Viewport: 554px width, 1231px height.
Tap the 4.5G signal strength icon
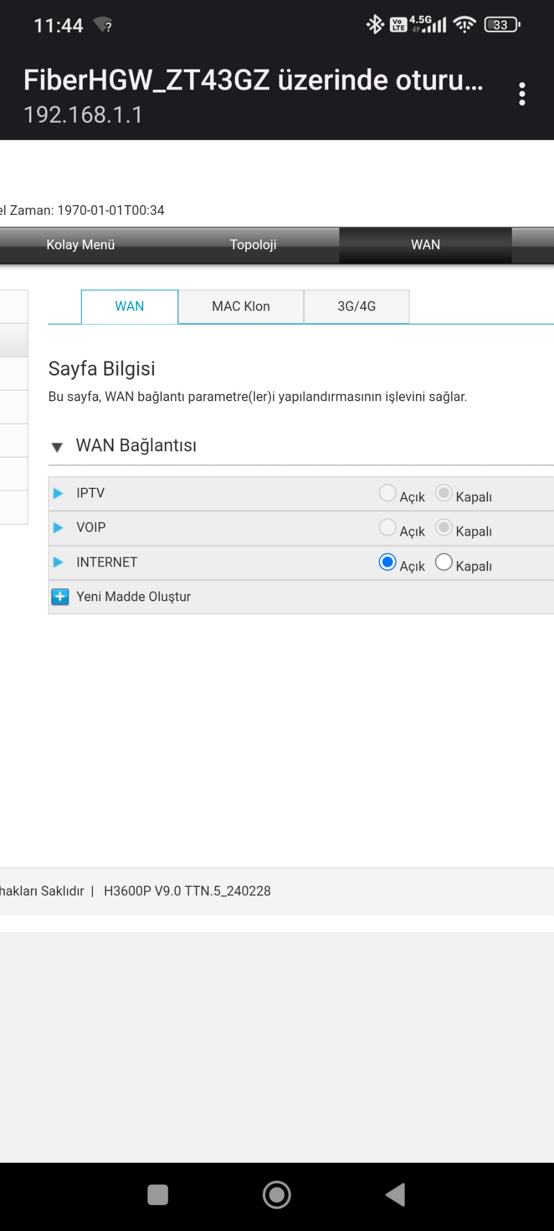point(428,25)
